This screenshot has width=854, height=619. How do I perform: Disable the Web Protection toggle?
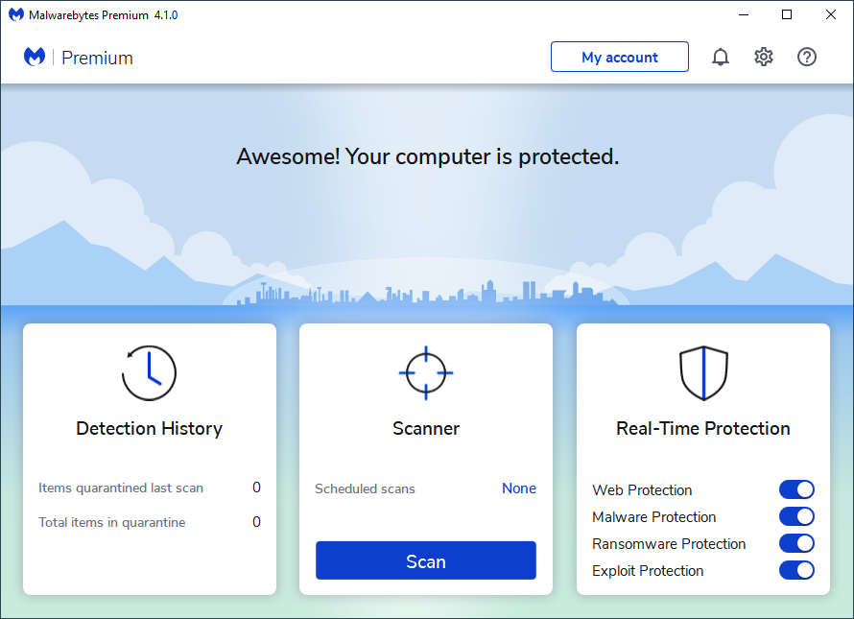(796, 490)
